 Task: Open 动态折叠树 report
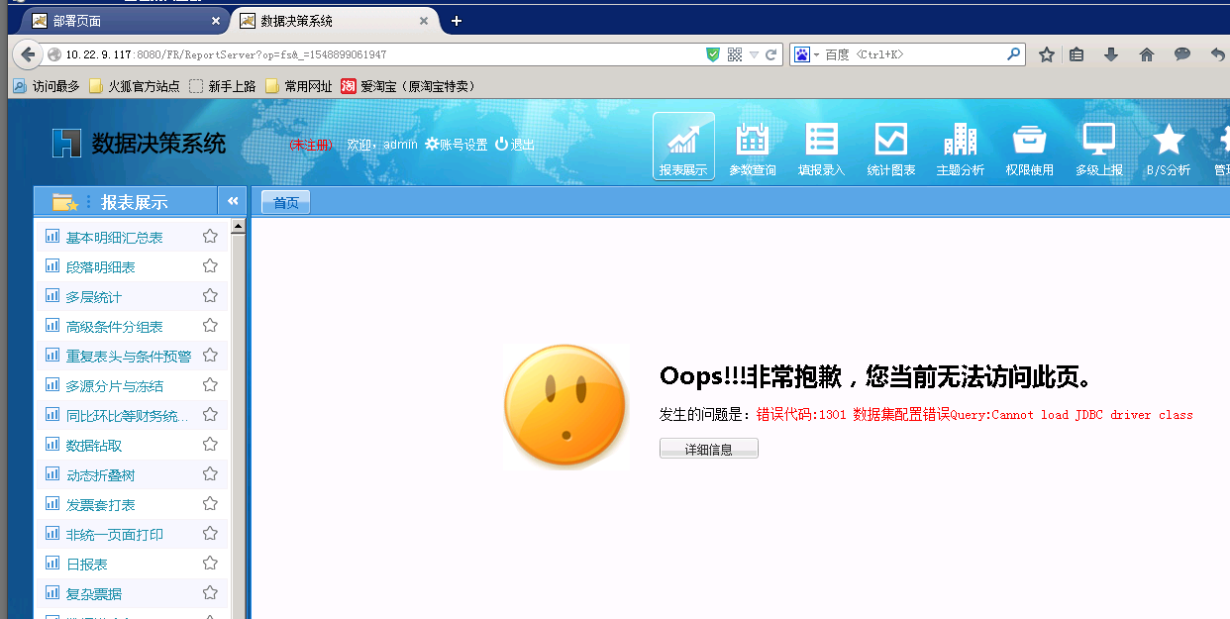(x=100, y=475)
